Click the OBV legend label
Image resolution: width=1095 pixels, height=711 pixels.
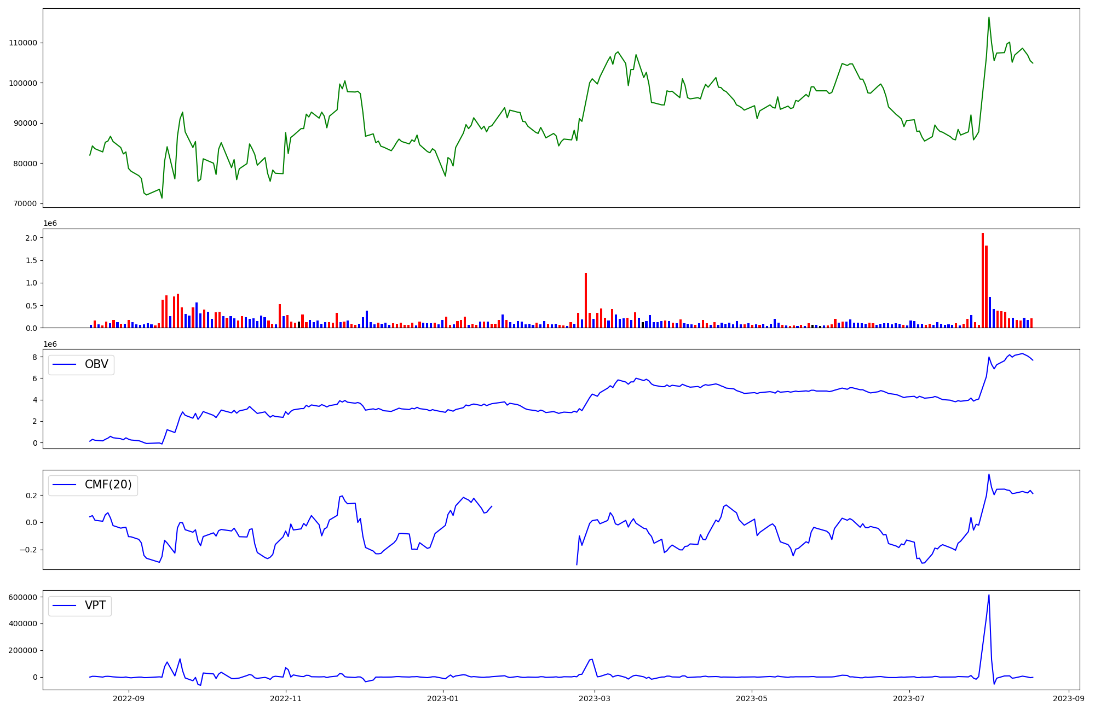[96, 364]
